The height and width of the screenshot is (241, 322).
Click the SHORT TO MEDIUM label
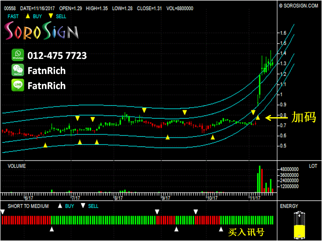click(x=28, y=206)
